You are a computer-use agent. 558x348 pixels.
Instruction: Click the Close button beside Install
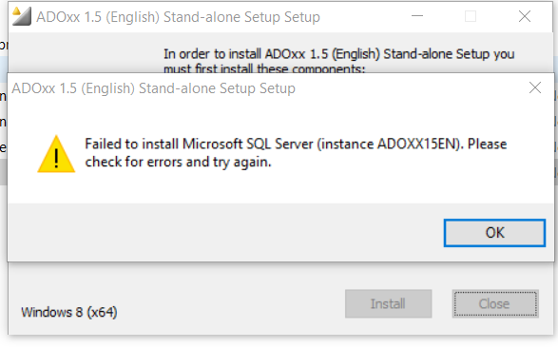click(x=495, y=304)
